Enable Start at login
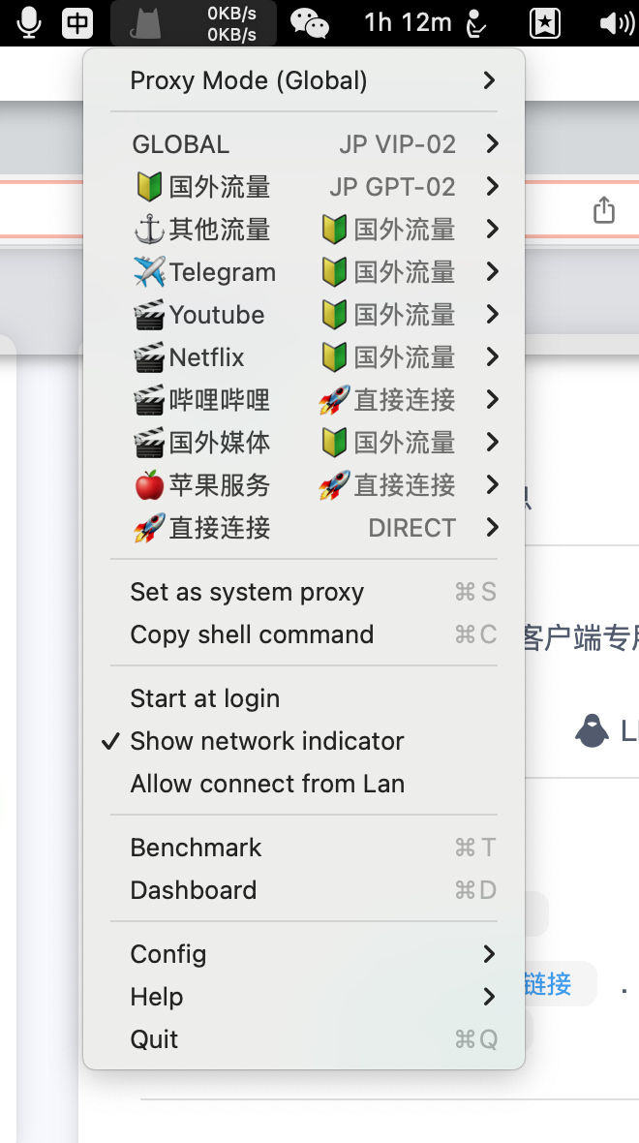Screen dimensions: 639x1143 coord(205,698)
